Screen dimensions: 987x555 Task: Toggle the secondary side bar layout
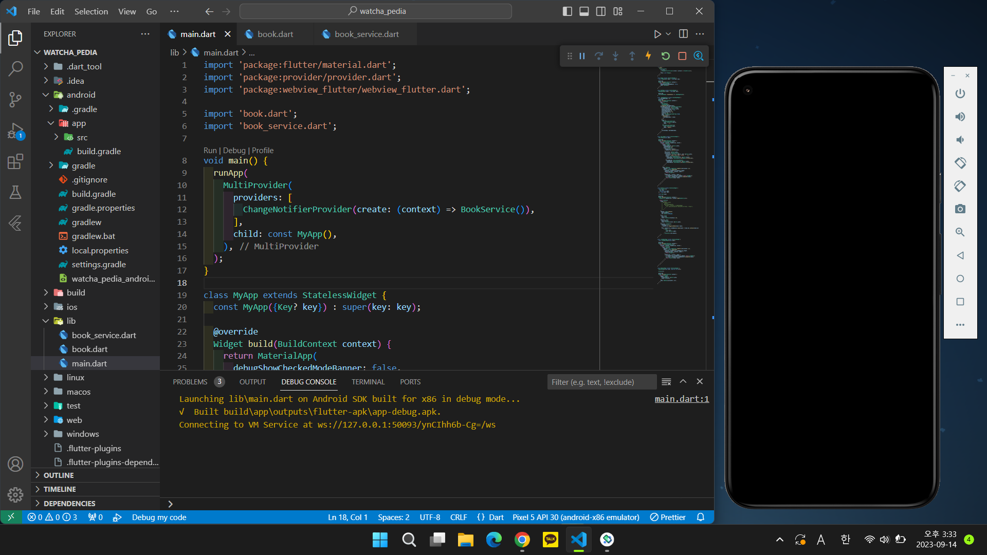601,11
